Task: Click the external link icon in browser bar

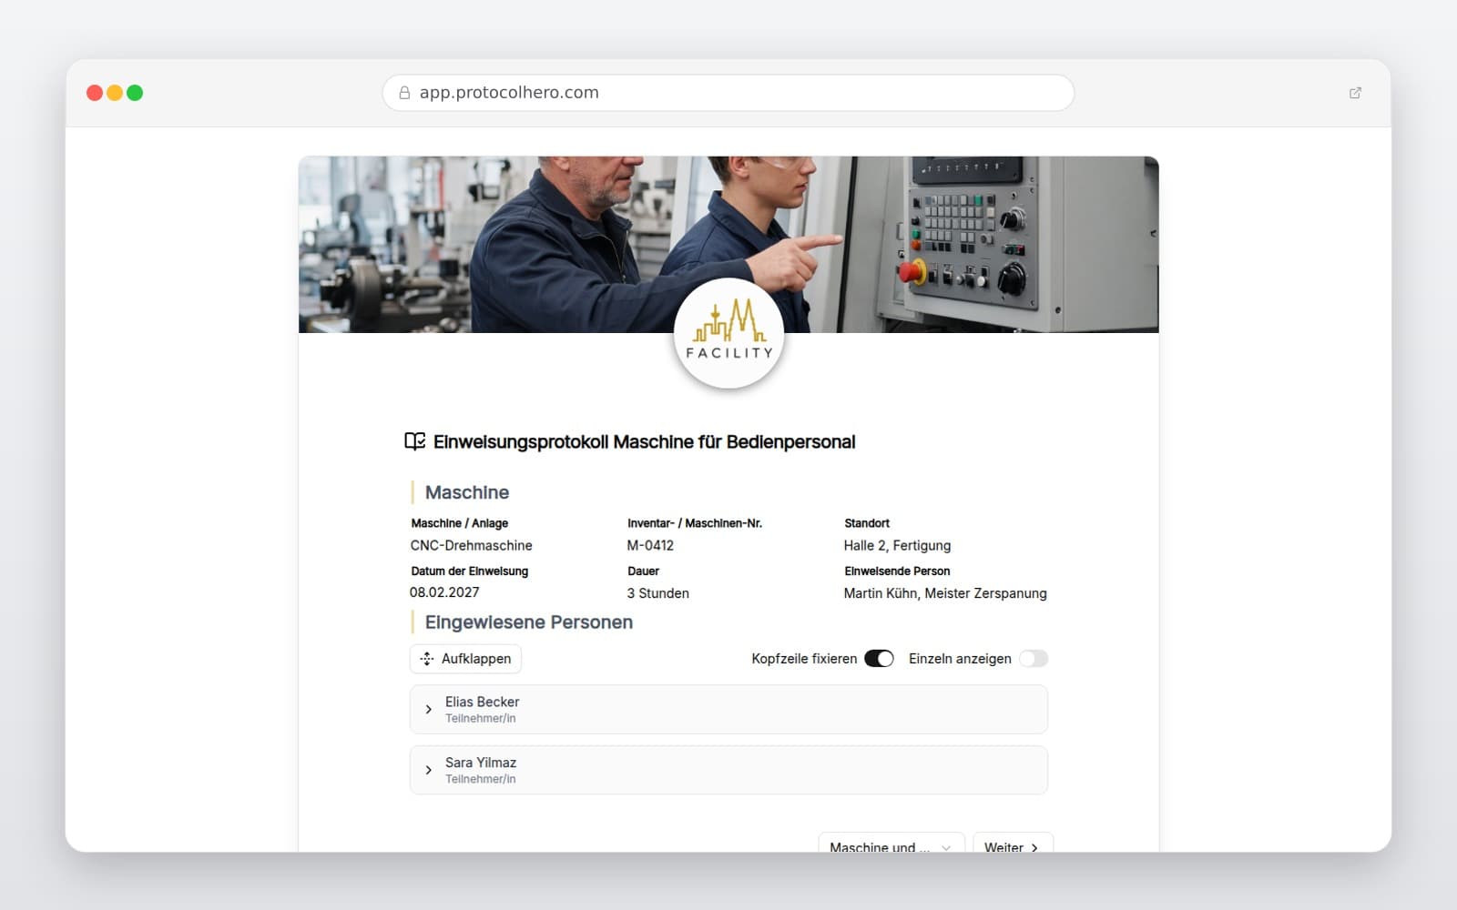Action: (1355, 93)
